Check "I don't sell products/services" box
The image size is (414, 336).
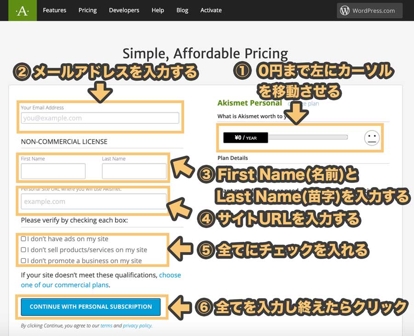(23, 249)
